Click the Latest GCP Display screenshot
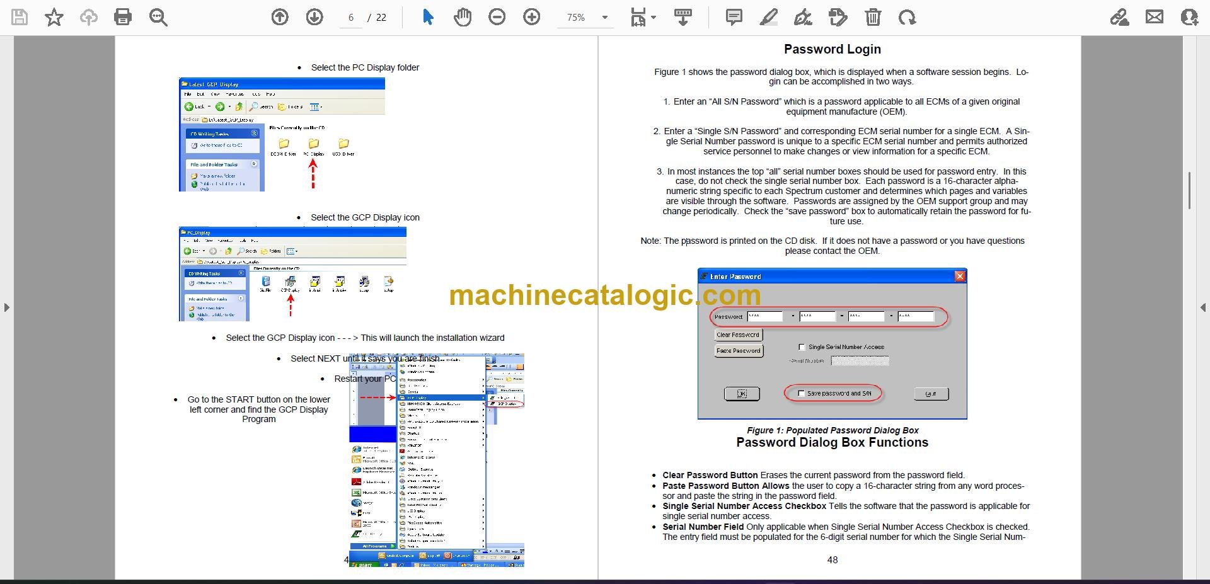 tap(282, 135)
